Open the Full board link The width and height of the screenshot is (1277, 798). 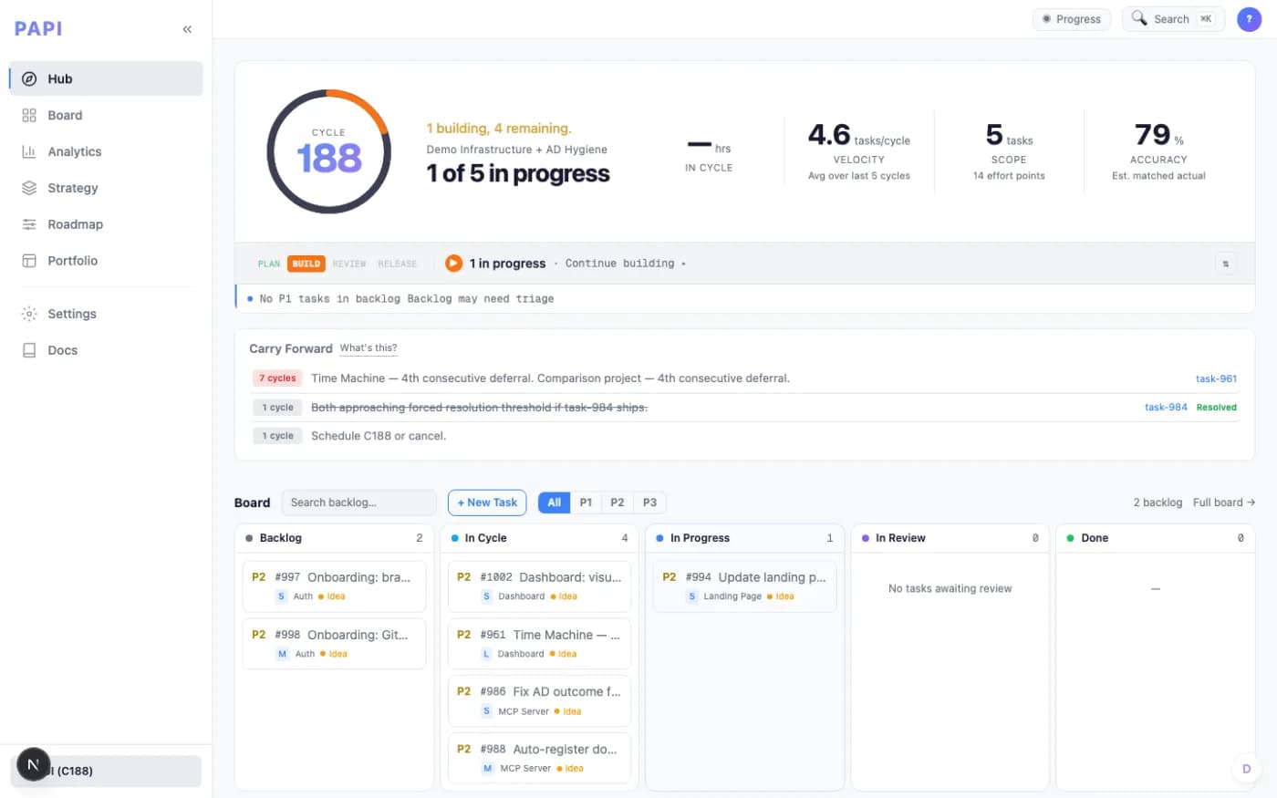coord(1224,503)
